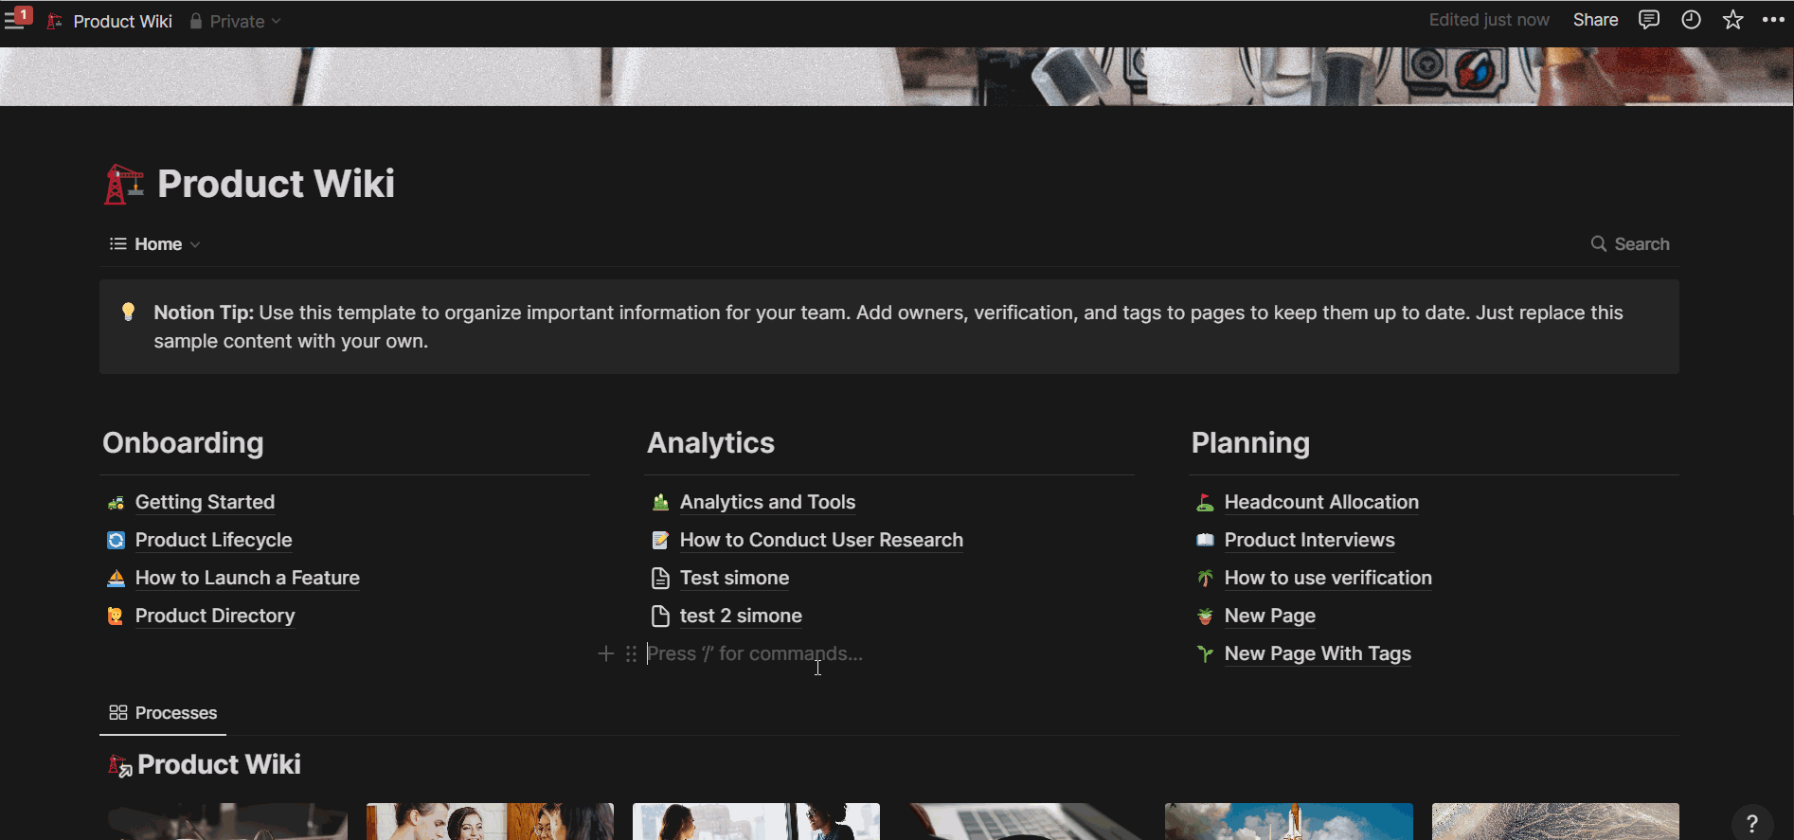Click the lightbulb icon in Notion Tip callout
1794x840 pixels.
click(128, 313)
